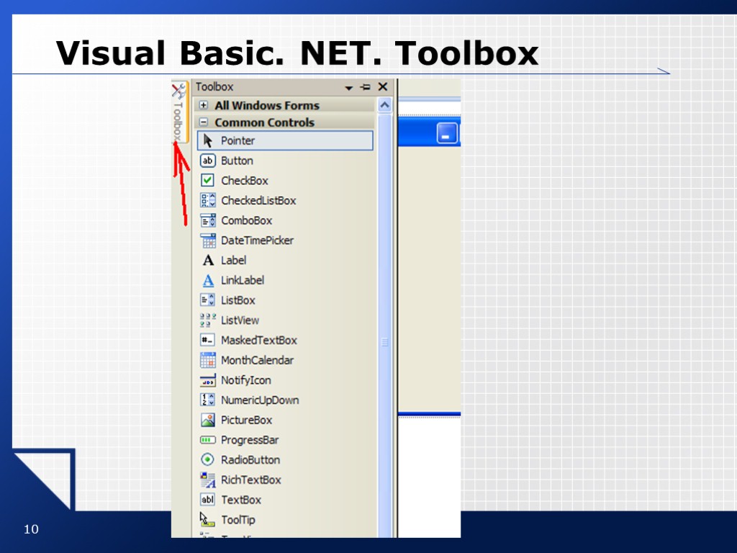Select the 'ComboBox' text label
Screen dimensions: 737x553
(247, 220)
